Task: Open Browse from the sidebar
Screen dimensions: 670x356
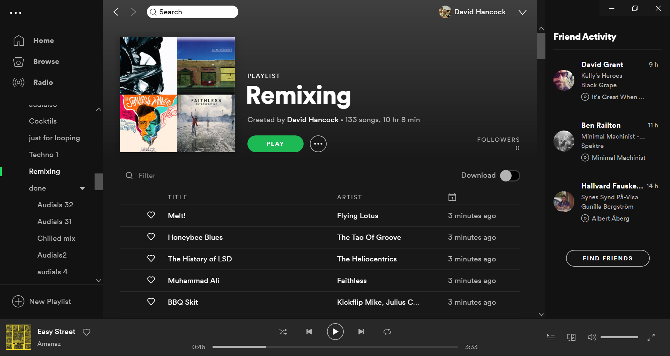Action: tap(46, 61)
